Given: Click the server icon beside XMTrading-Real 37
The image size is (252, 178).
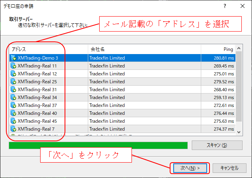Looking at the screenshot, I should pyautogui.click(x=13, y=105).
